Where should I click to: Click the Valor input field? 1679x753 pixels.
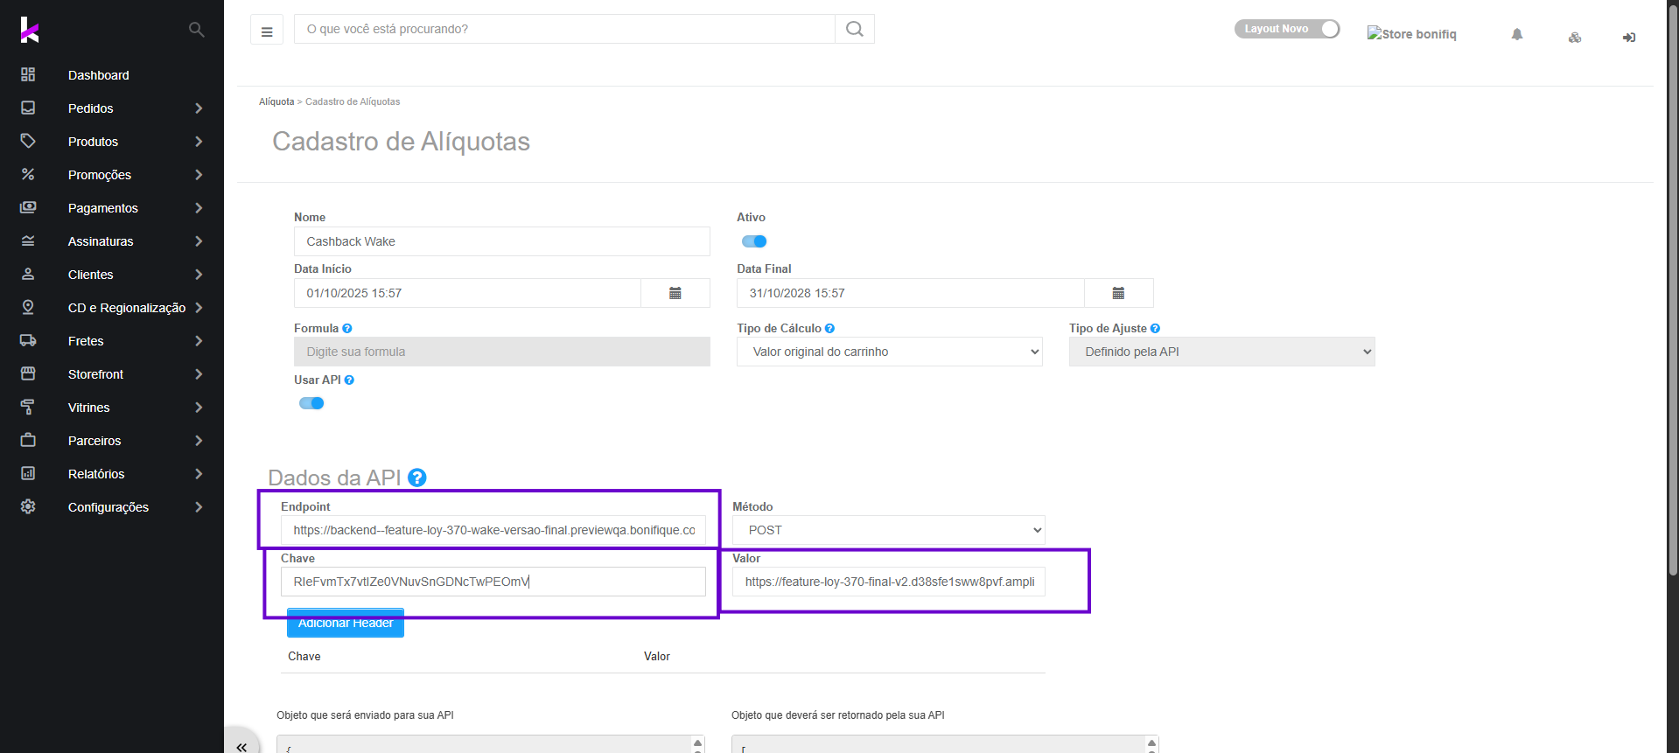coord(889,582)
